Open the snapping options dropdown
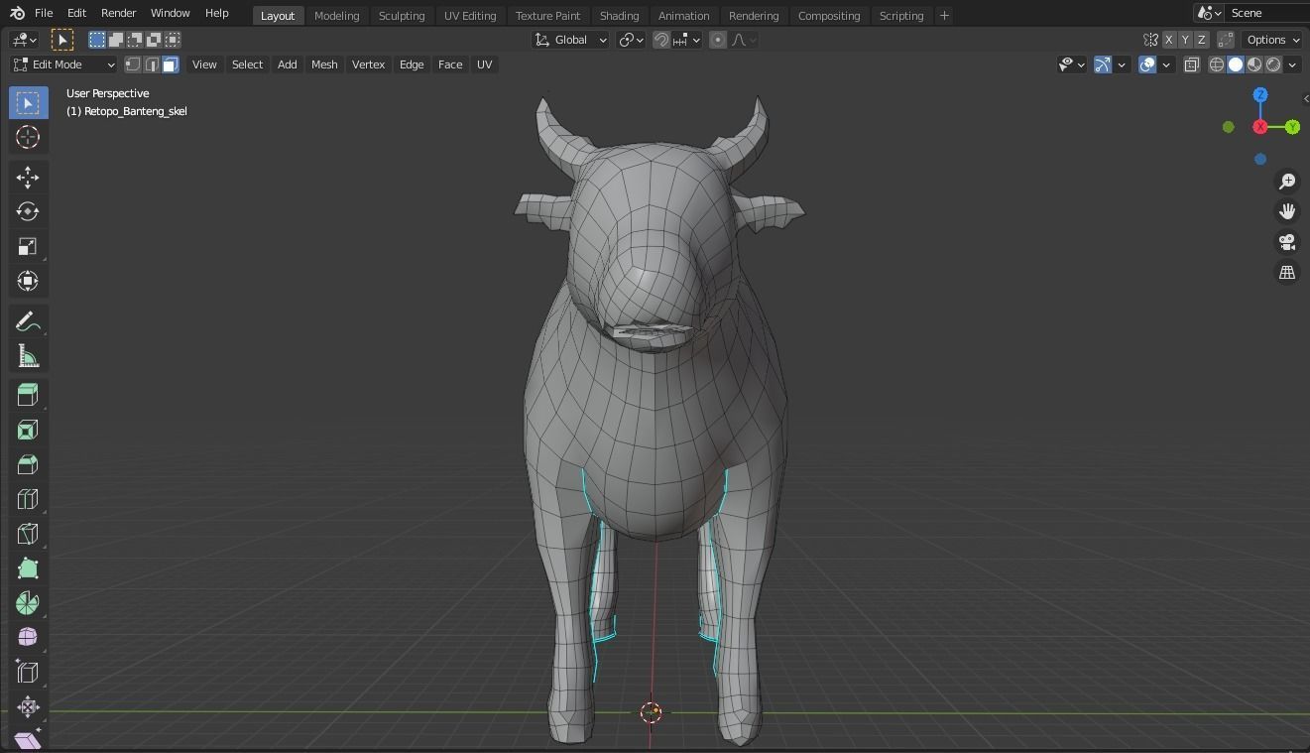1310x753 pixels. click(x=687, y=40)
